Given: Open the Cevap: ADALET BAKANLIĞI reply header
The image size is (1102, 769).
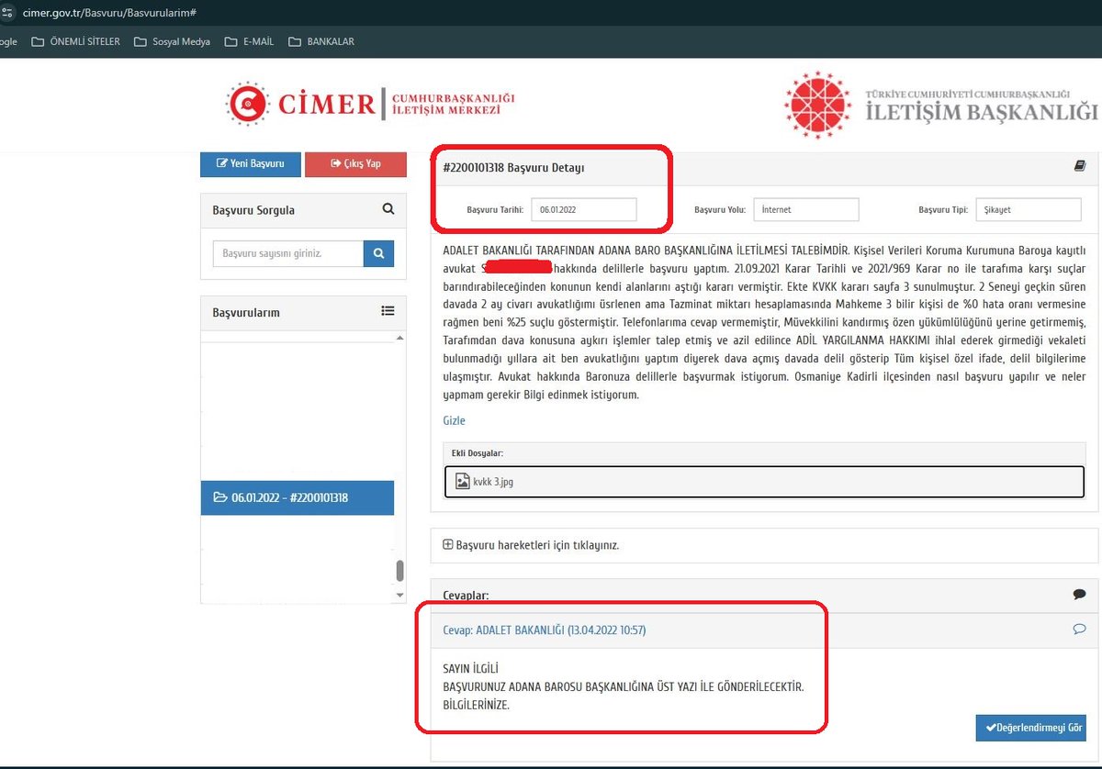Looking at the screenshot, I should click(x=544, y=630).
